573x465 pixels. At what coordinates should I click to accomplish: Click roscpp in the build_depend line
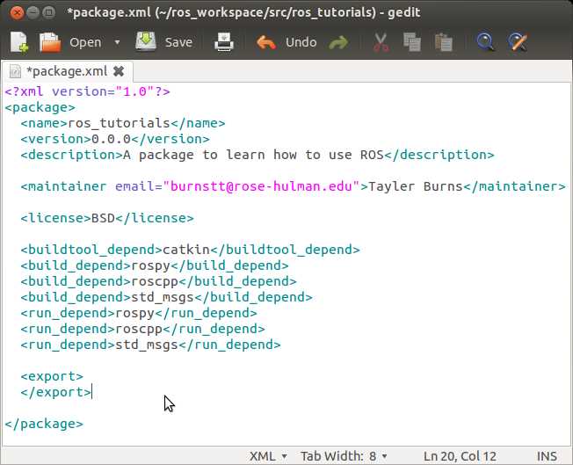[x=155, y=281]
